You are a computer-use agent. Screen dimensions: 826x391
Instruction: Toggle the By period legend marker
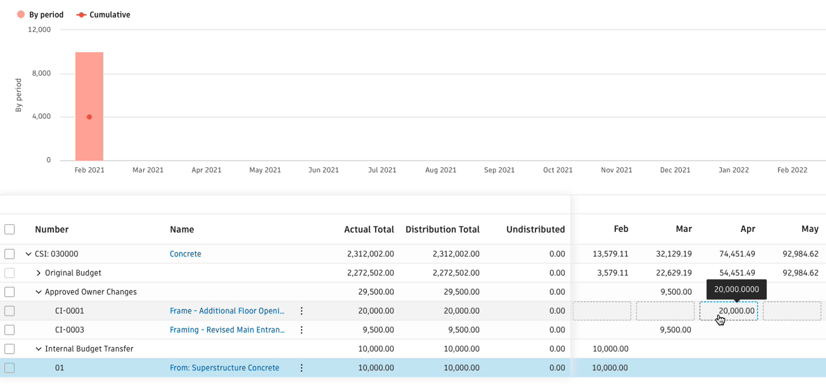pyautogui.click(x=21, y=15)
